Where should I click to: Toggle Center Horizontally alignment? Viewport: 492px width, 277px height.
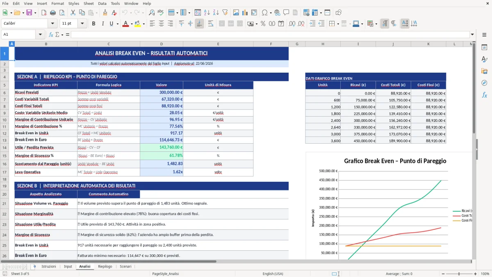[x=161, y=24]
